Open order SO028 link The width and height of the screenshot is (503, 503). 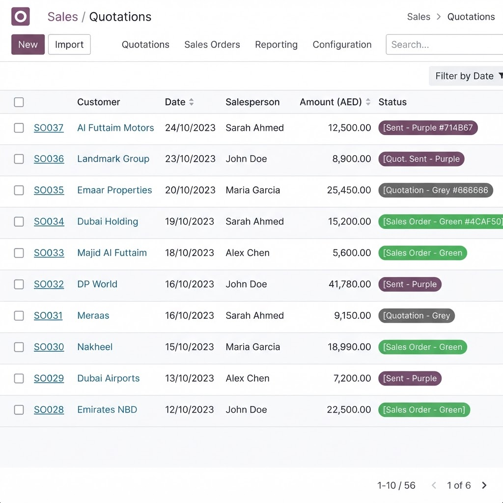click(49, 410)
